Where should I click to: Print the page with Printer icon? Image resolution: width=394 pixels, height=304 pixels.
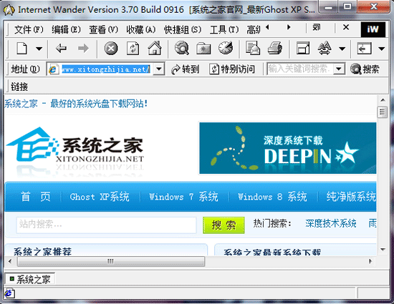pyautogui.click(x=275, y=48)
